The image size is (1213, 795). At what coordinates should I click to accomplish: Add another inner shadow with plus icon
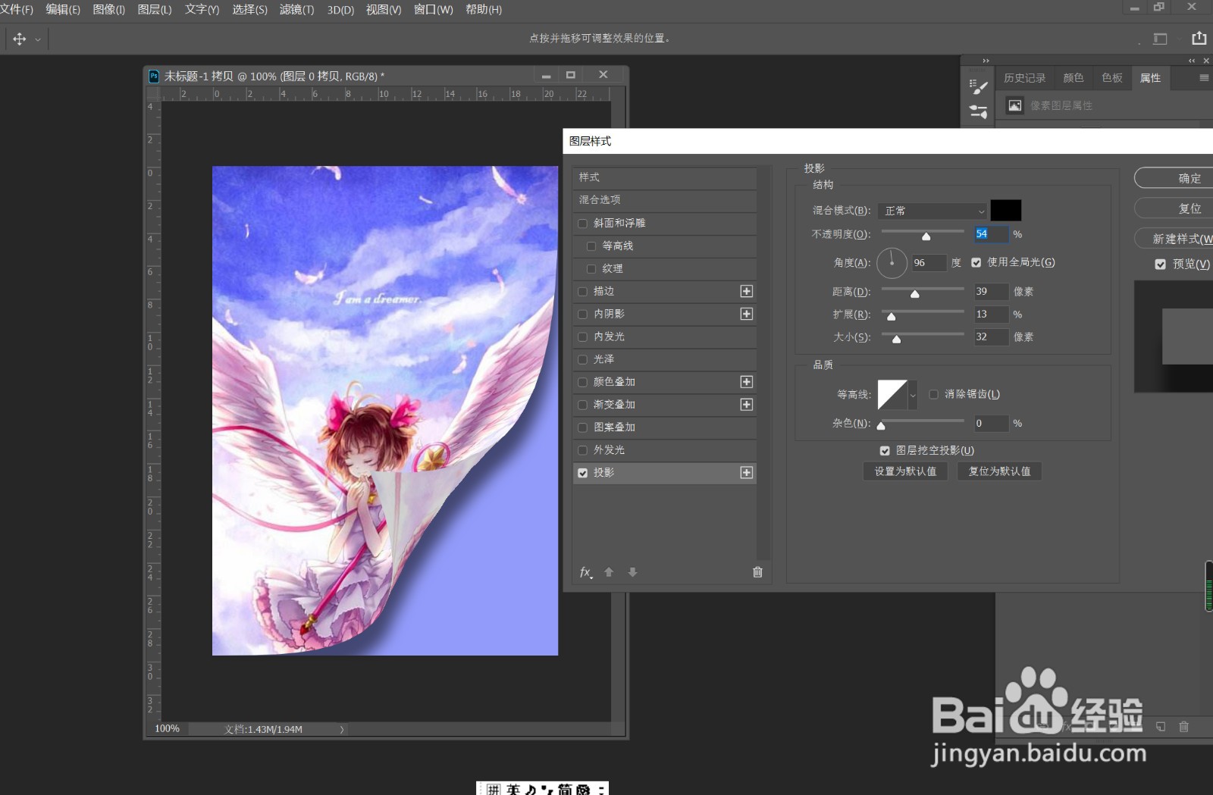pos(747,314)
